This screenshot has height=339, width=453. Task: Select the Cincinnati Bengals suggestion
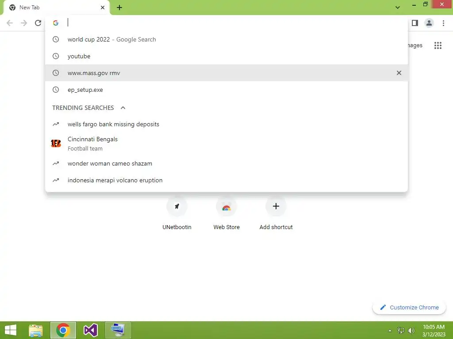(x=226, y=143)
